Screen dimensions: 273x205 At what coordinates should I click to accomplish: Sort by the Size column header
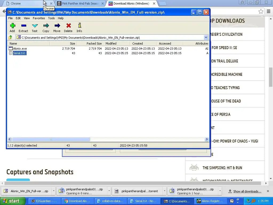63,44
